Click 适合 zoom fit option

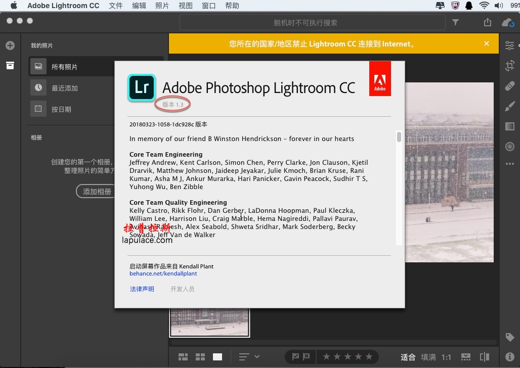click(408, 357)
